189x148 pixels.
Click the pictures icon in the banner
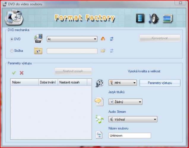[x=168, y=18]
